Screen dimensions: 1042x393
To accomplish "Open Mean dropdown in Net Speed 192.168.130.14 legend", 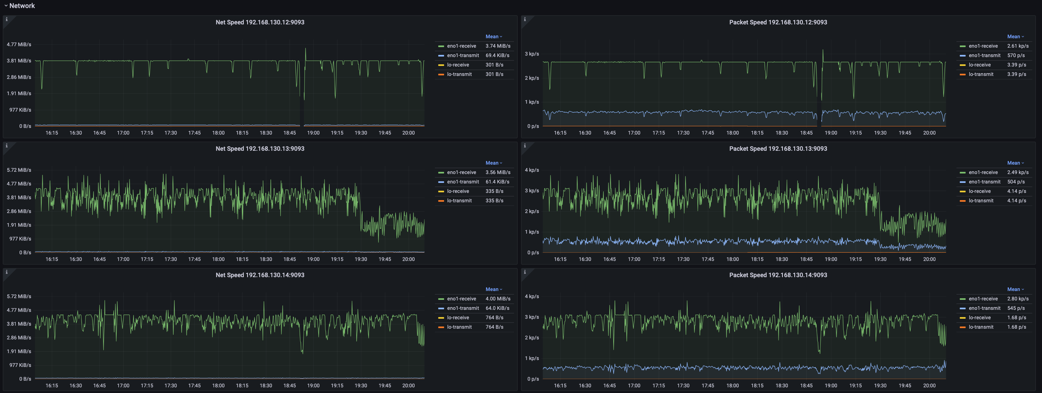I will point(494,289).
